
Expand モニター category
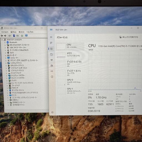tap(8, 95)
